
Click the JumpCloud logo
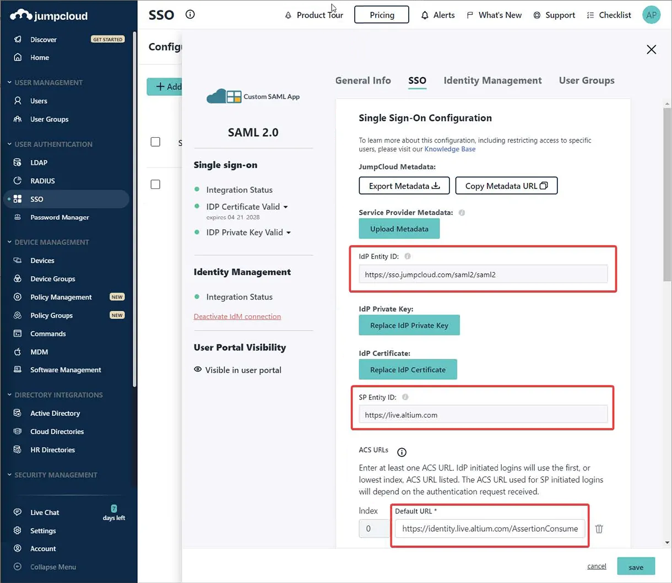(49, 15)
